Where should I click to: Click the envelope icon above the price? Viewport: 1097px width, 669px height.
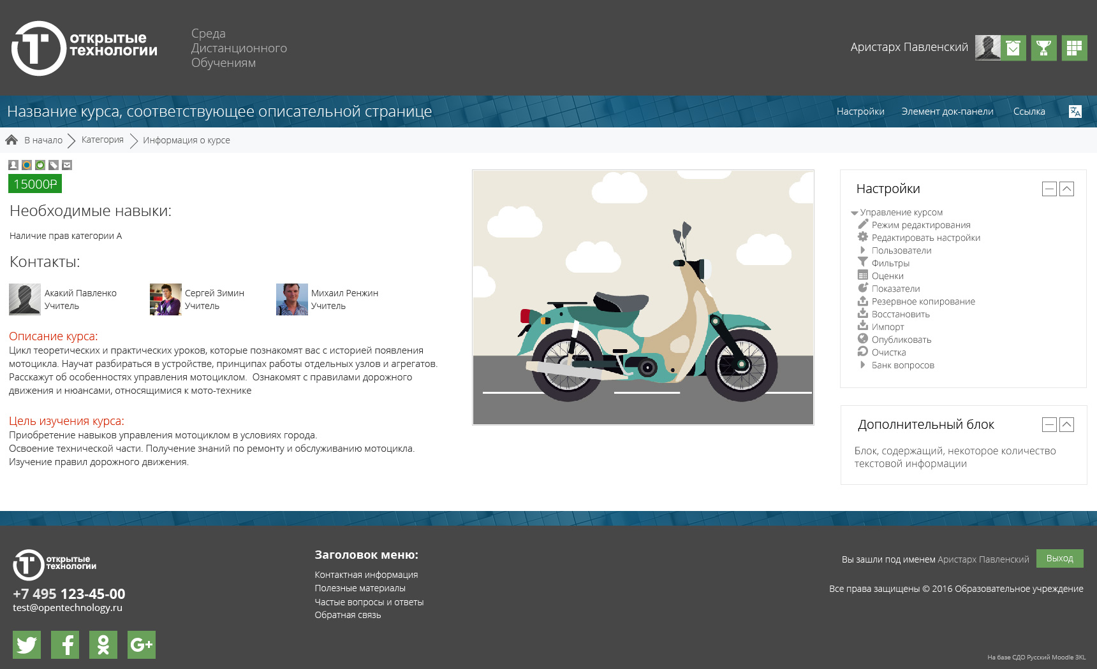tap(67, 165)
